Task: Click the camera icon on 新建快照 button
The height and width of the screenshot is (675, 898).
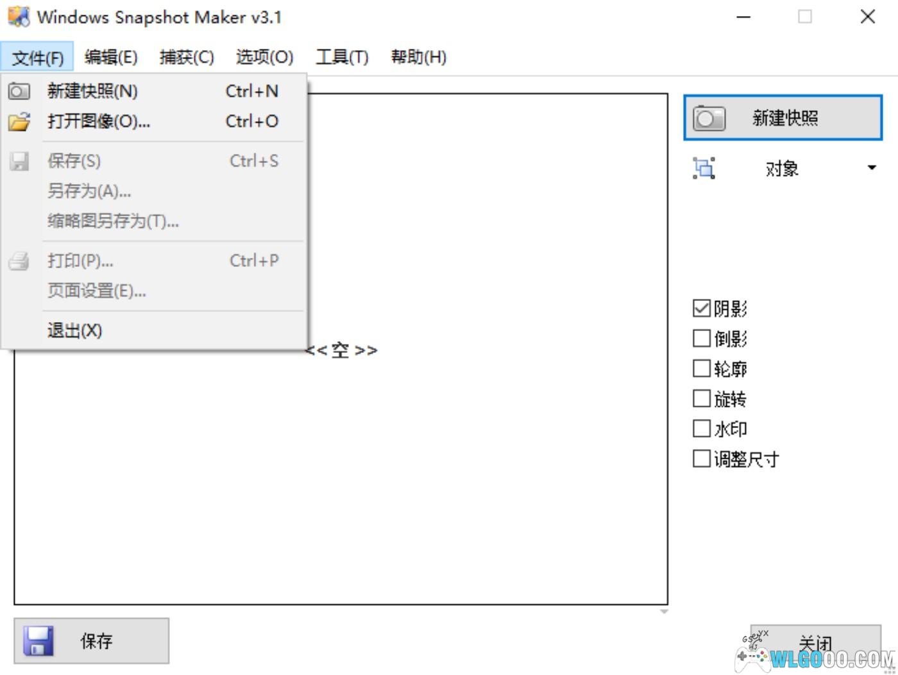Action: coord(709,118)
